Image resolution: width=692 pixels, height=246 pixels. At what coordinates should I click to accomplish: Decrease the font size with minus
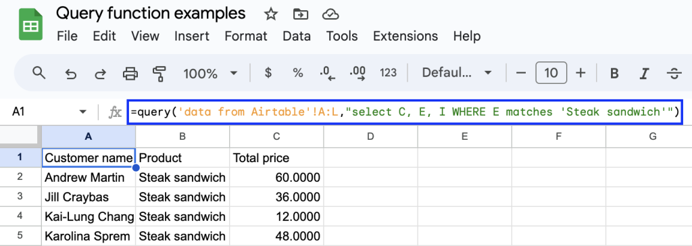point(521,73)
